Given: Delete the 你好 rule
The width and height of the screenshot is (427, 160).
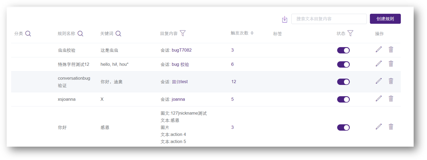Looking at the screenshot, I should (391, 127).
